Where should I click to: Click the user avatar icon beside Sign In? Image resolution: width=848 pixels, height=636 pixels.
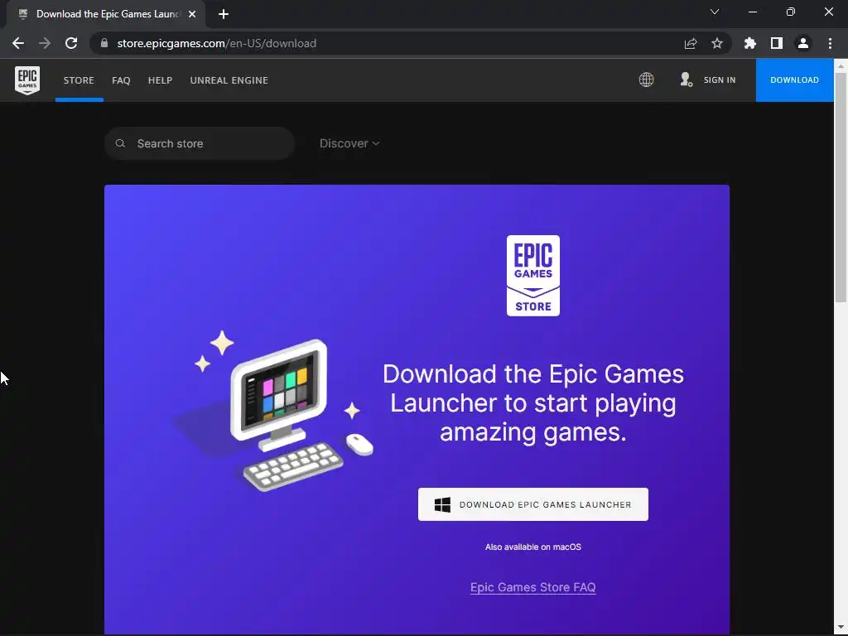click(687, 79)
